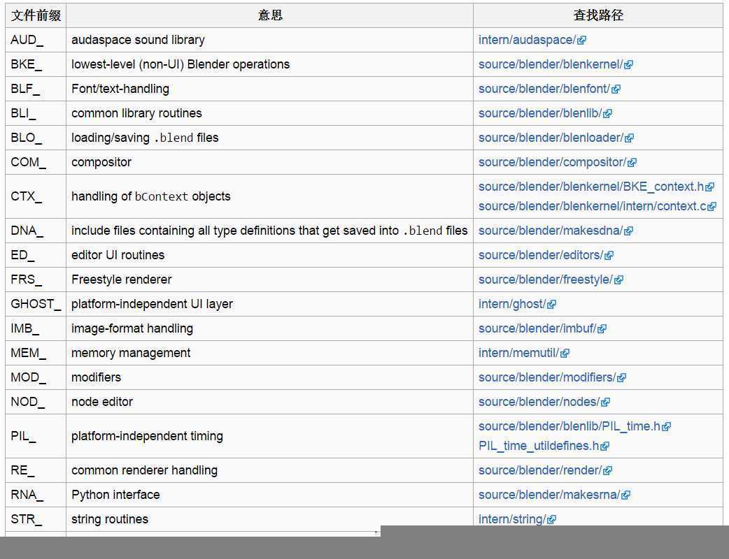Click external-link icon after blenfont/ path

[x=616, y=89]
